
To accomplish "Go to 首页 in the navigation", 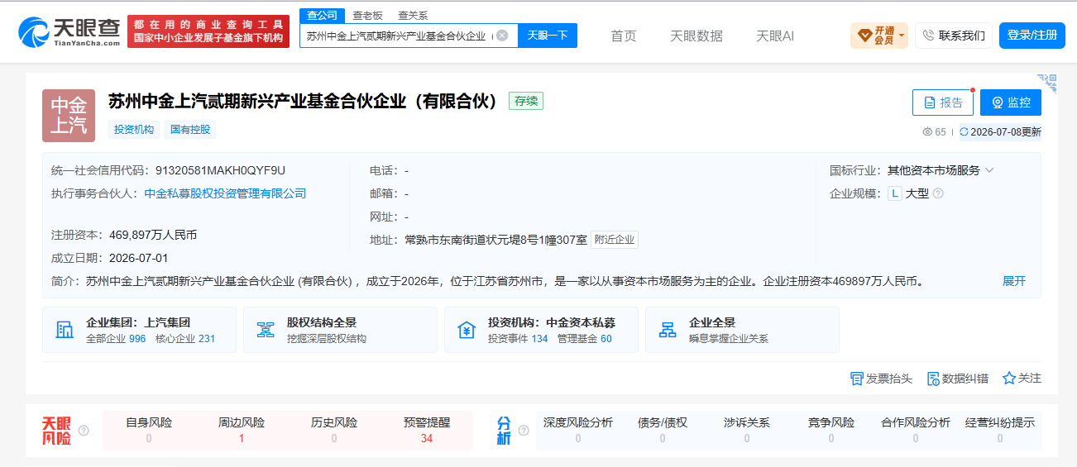I will pyautogui.click(x=624, y=36).
